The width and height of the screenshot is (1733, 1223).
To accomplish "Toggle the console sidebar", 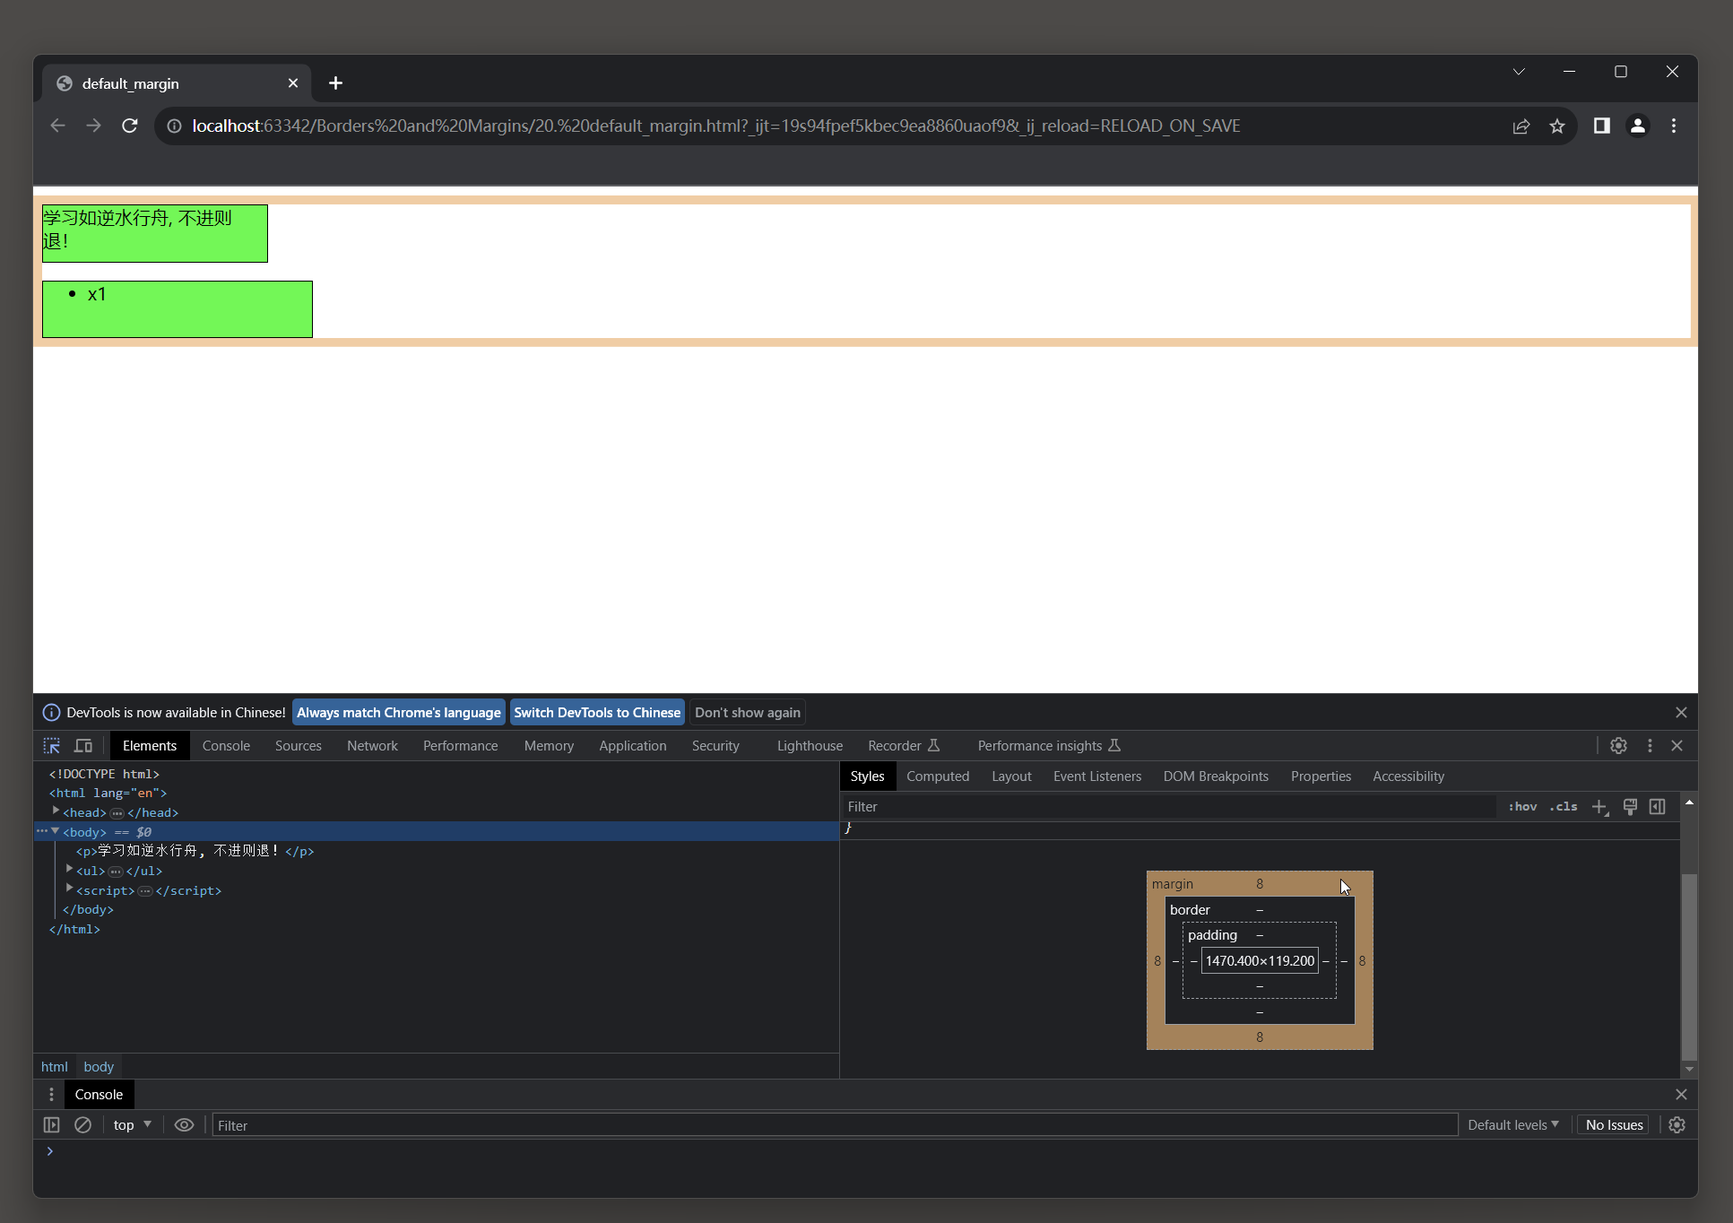I will tap(52, 1125).
